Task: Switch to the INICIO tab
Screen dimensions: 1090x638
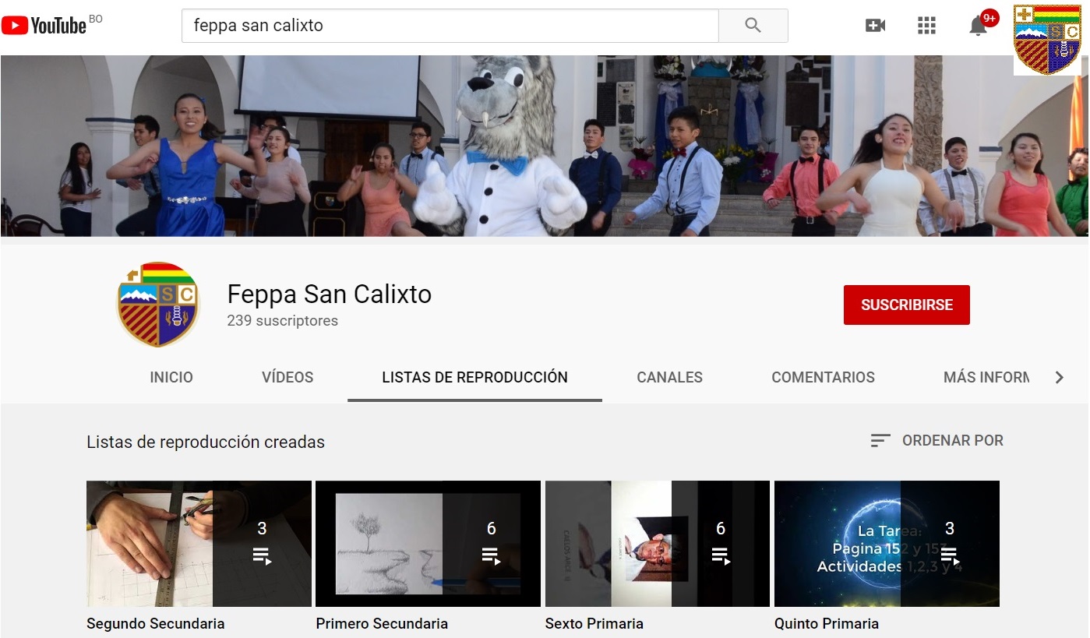Action: [x=171, y=378]
